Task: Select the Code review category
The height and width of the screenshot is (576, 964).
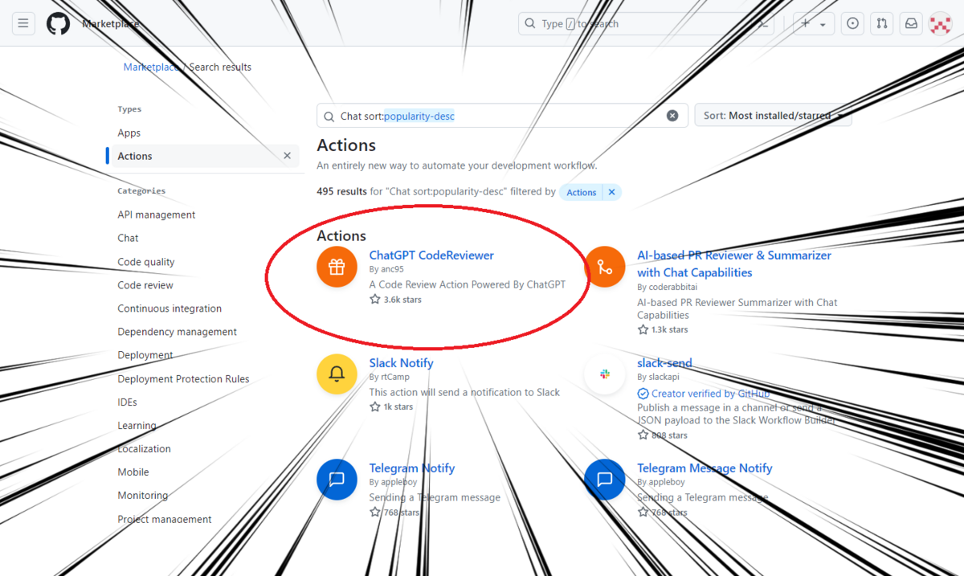Action: pyautogui.click(x=145, y=285)
